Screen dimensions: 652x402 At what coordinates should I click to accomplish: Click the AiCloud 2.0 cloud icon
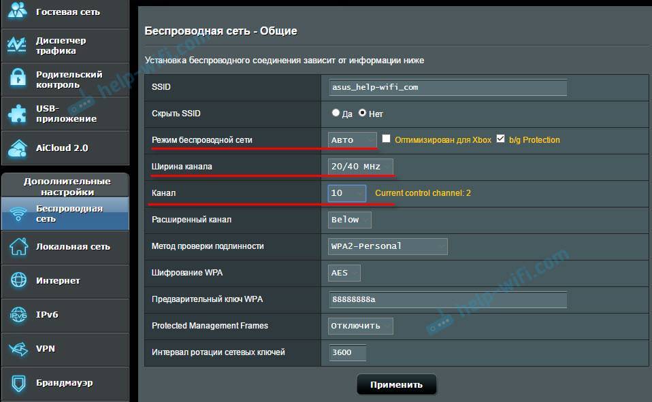click(17, 148)
